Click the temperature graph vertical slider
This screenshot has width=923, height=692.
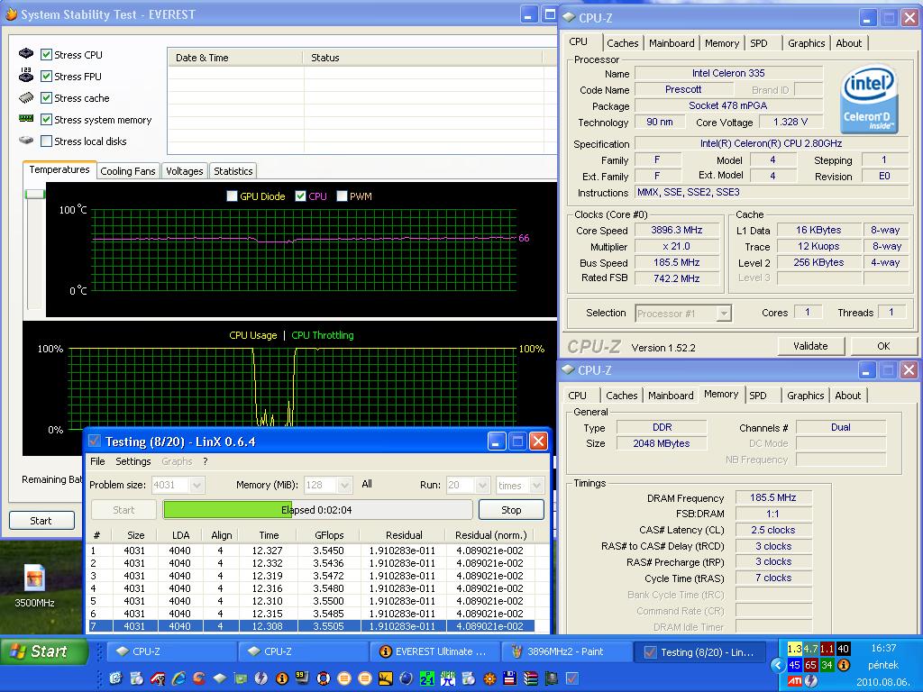tap(35, 195)
